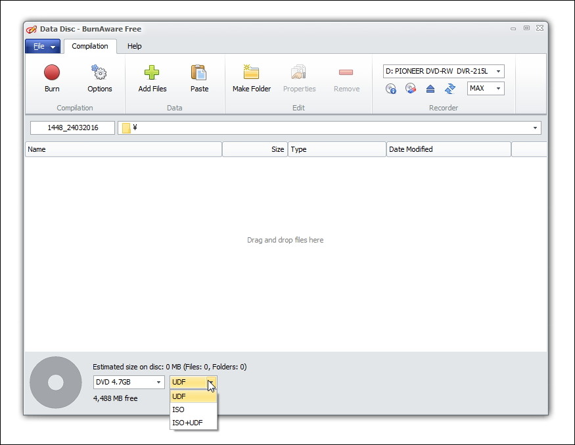575x445 pixels.
Task: Open the DVD 4.7GB disc size dropdown
Action: click(129, 383)
